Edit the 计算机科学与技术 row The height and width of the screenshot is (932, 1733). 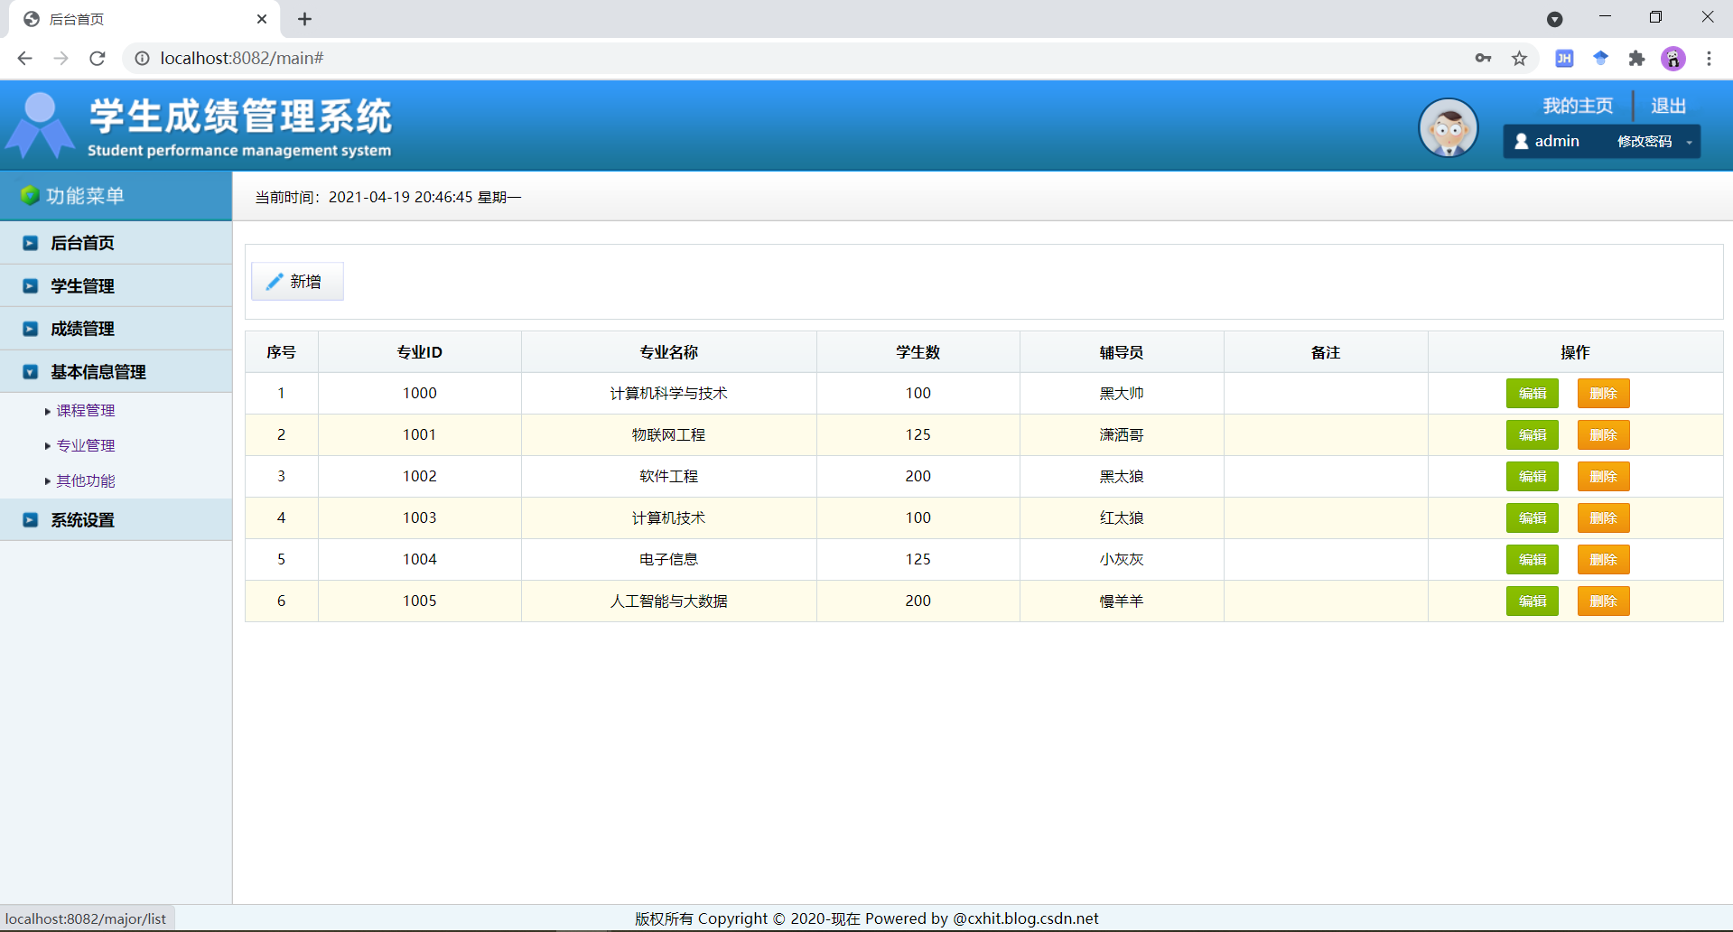[1533, 394]
